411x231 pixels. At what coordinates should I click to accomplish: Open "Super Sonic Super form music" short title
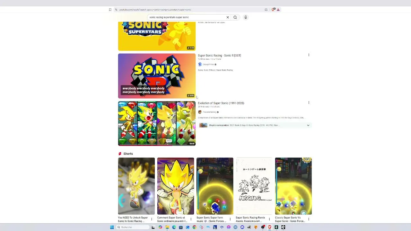click(211, 219)
